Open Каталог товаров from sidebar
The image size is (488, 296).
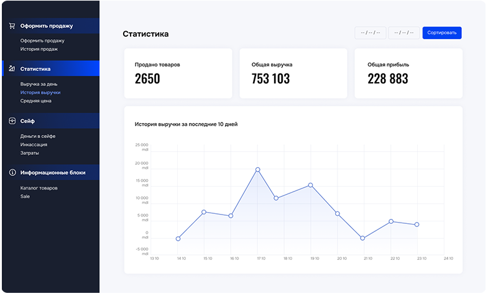coord(39,188)
